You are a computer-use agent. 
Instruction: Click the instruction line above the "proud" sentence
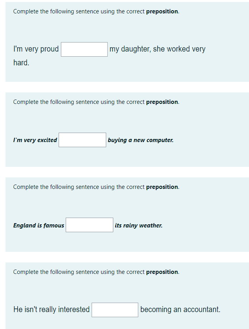coord(96,11)
